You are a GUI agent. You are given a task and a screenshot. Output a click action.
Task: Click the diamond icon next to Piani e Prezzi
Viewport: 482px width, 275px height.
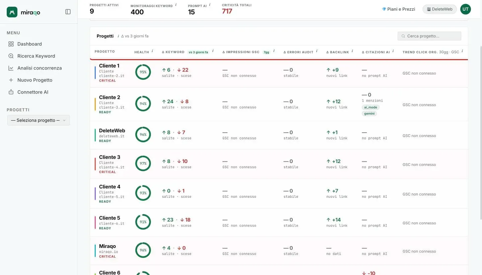coord(384,9)
